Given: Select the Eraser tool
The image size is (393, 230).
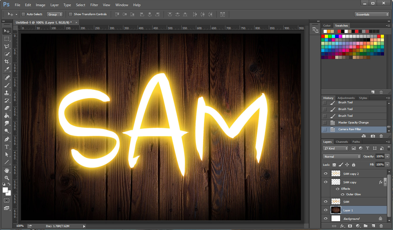Looking at the screenshot, I should pos(7,108).
